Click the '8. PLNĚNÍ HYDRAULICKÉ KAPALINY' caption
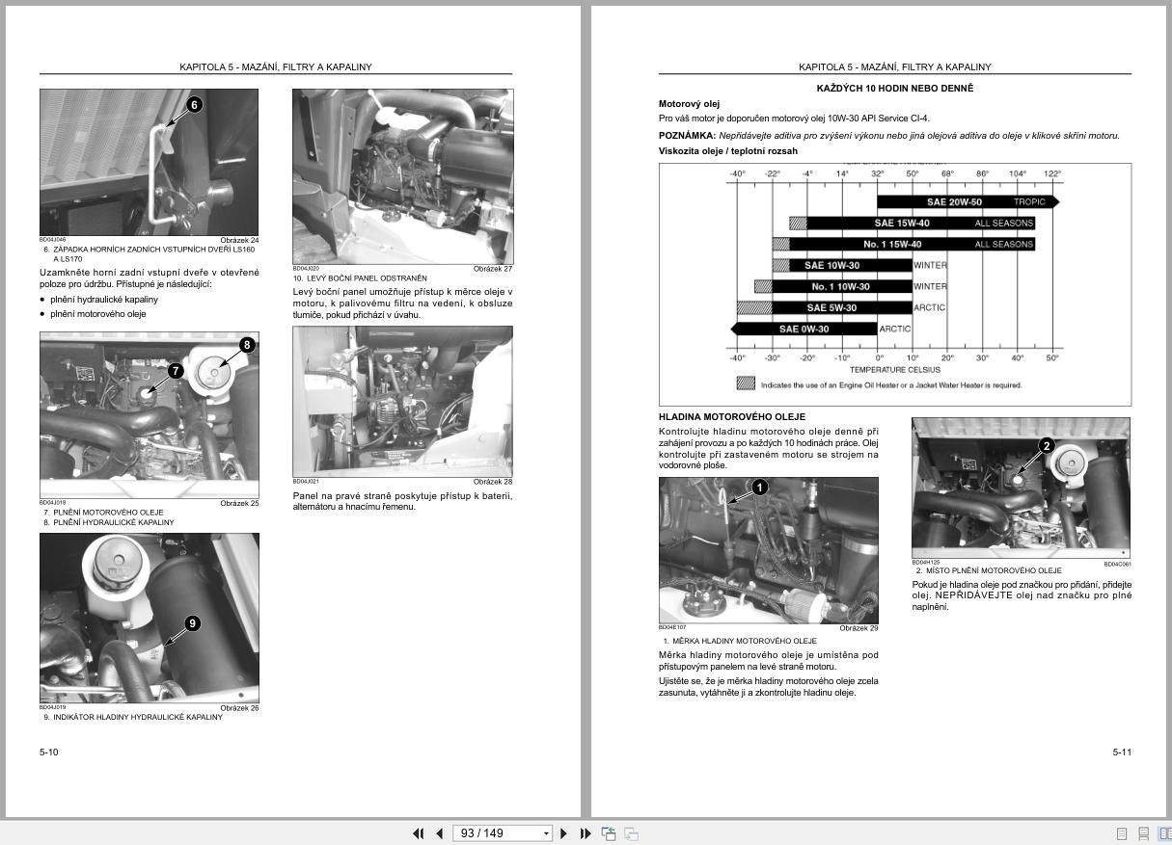The height and width of the screenshot is (845, 1172). click(109, 523)
